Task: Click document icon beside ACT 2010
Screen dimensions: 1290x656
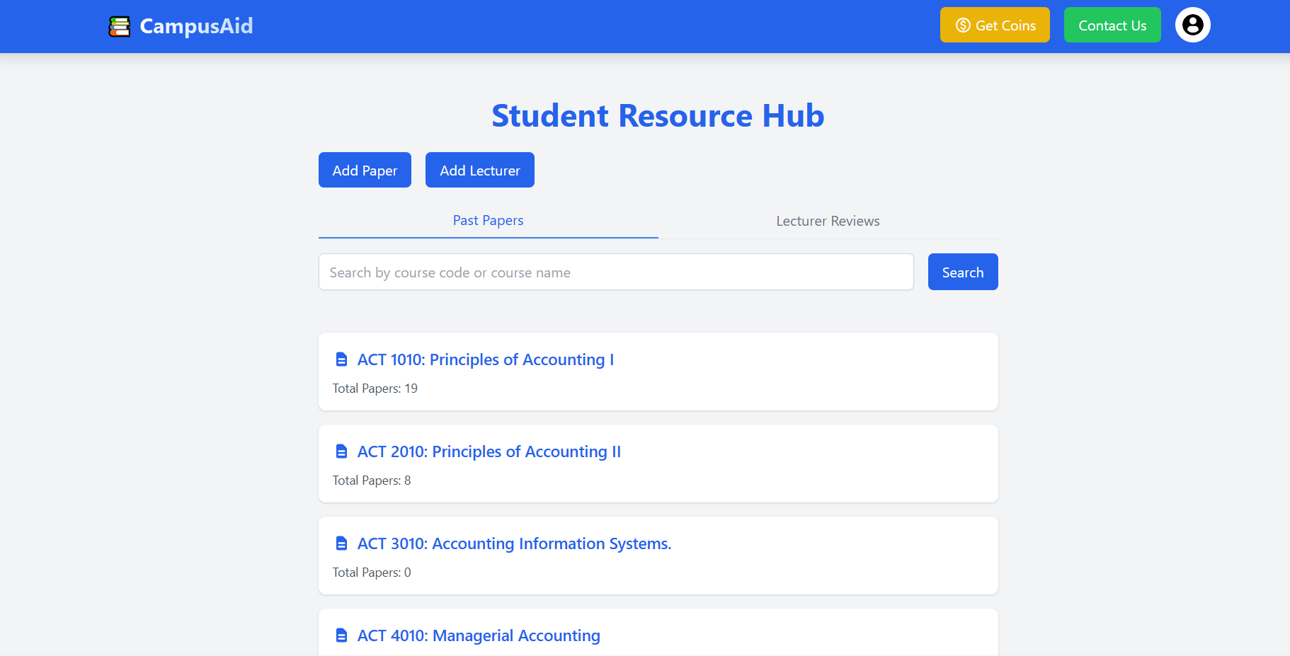Action: (341, 451)
